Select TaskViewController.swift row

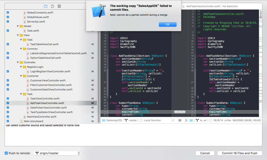[51, 99]
